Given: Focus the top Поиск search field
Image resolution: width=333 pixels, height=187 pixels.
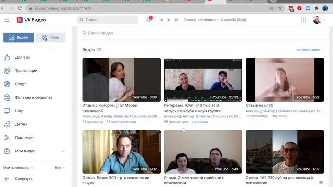Looking at the screenshot, I should pos(108,20).
